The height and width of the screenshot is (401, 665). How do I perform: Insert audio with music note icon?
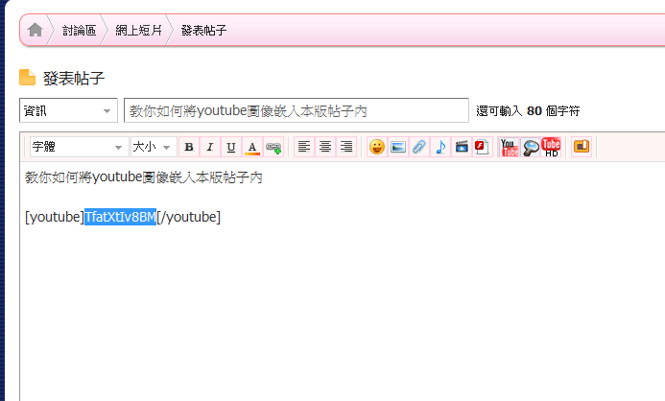click(440, 147)
